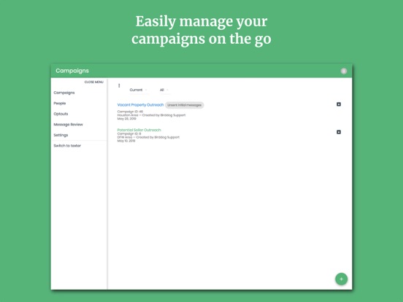Viewport: 403px width, 302px height.
Task: Open the Vacant Property Outreach campaign link
Action: 140,105
